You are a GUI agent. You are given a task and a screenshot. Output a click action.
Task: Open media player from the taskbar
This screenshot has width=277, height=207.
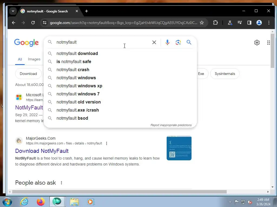[x=91, y=202]
